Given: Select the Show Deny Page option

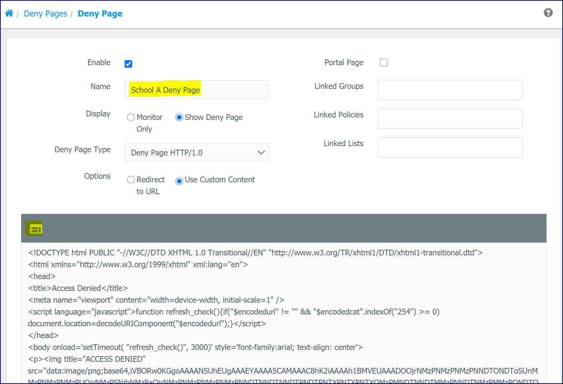Looking at the screenshot, I should 179,117.
